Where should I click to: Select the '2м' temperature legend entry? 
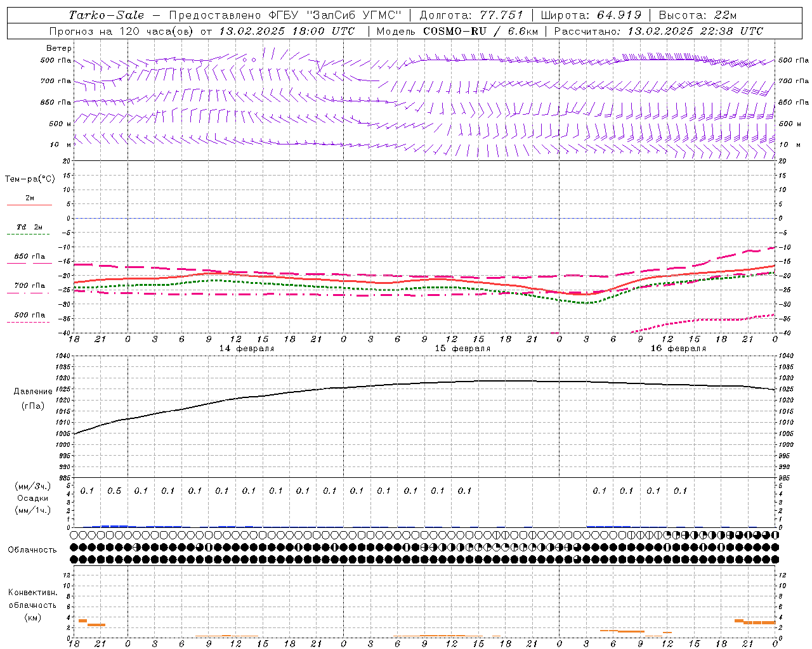[x=30, y=198]
